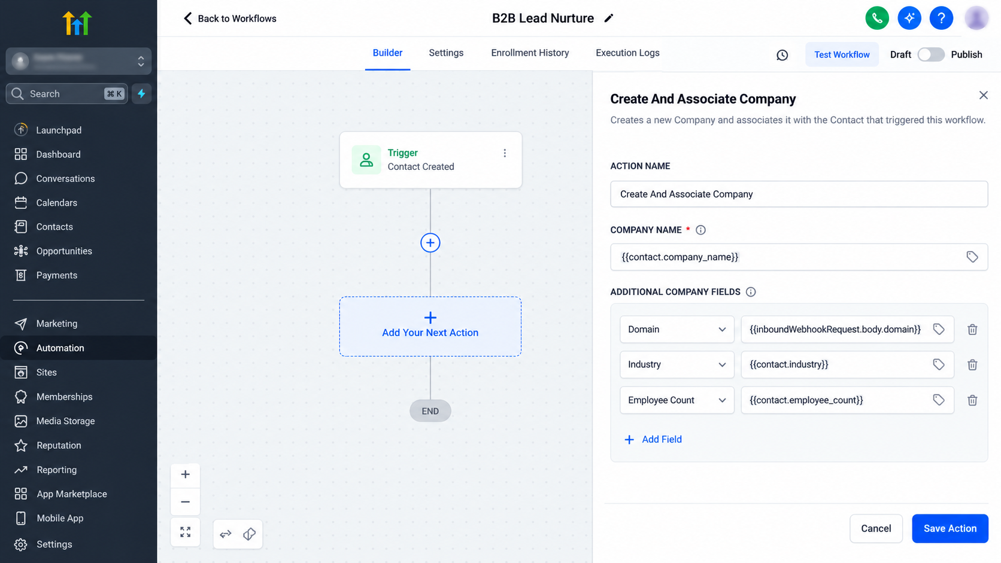This screenshot has height=563, width=1001.
Task: Expand the Domain field dropdown
Action: pyautogui.click(x=677, y=329)
